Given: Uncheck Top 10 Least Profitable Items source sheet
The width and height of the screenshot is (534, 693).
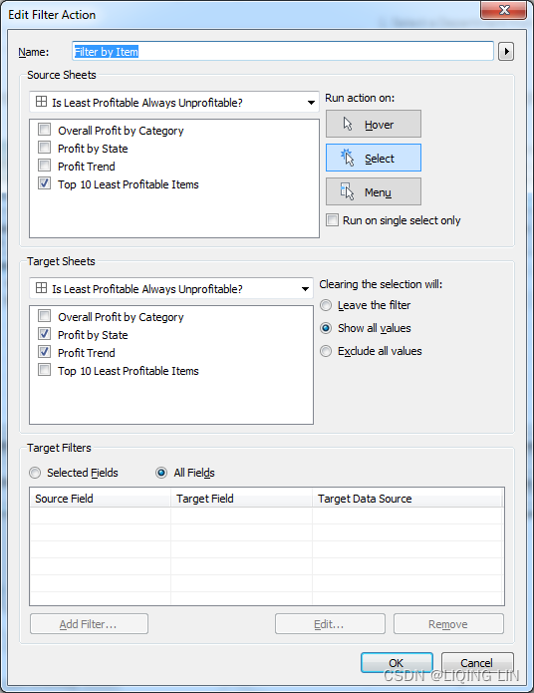Looking at the screenshot, I should pos(44,183).
